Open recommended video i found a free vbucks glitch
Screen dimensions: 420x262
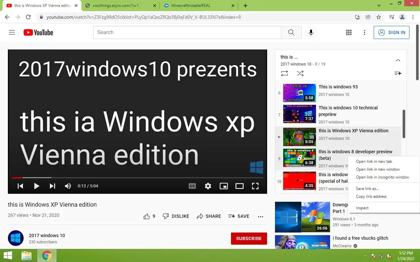pos(360,238)
